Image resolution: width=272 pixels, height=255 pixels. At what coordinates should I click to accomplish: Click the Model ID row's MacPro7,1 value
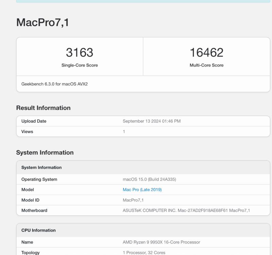click(x=133, y=200)
